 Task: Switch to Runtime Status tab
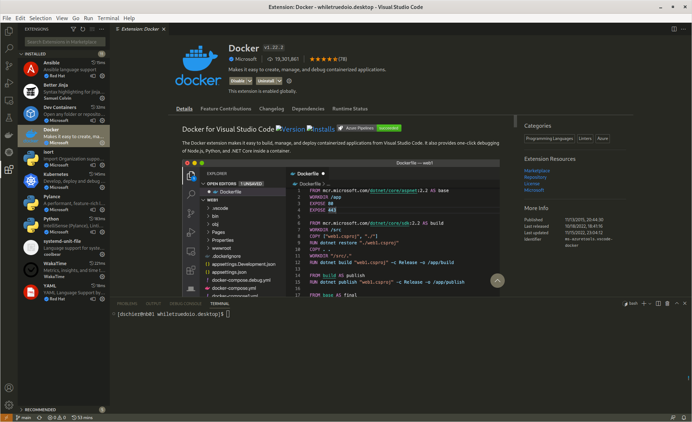[x=350, y=109]
